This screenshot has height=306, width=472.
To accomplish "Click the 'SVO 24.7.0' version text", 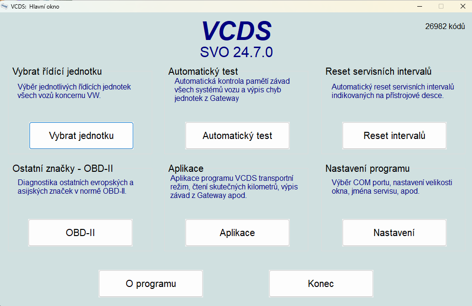I will click(236, 52).
